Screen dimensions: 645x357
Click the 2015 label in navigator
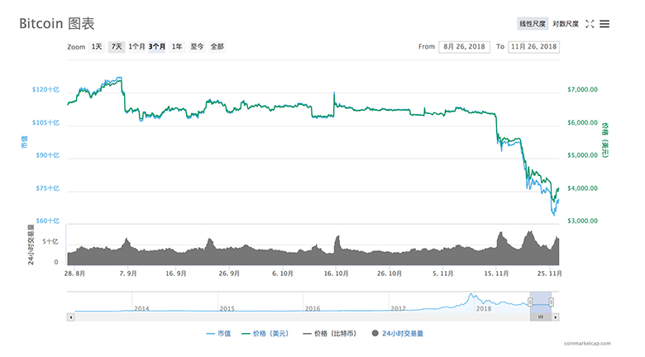click(227, 308)
